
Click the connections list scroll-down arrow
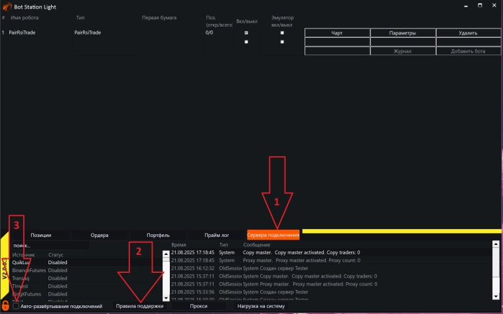(166, 299)
